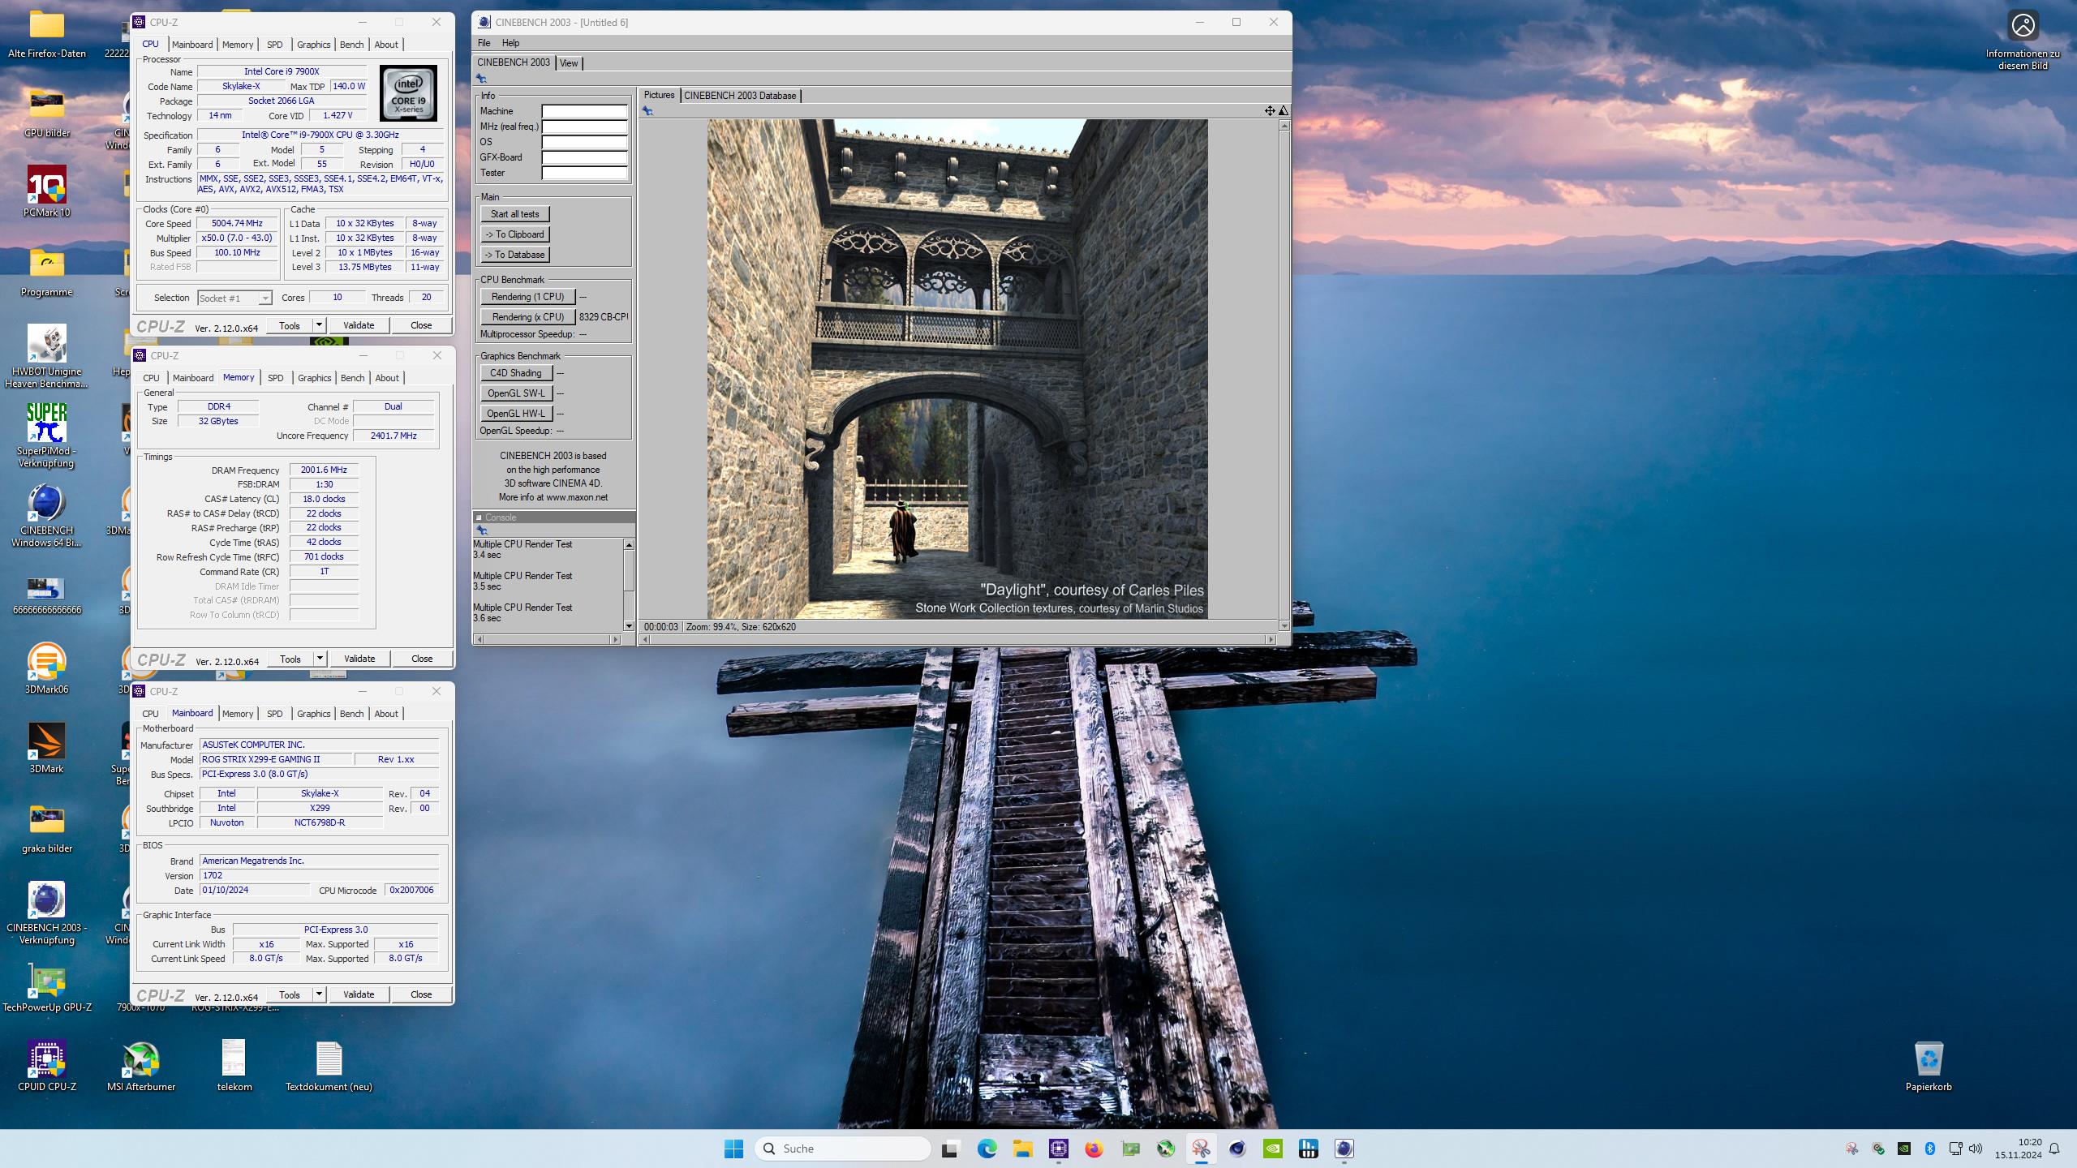Click Close in the CPU-Z Mainboard window
This screenshot has width=2077, height=1168.
(x=421, y=994)
